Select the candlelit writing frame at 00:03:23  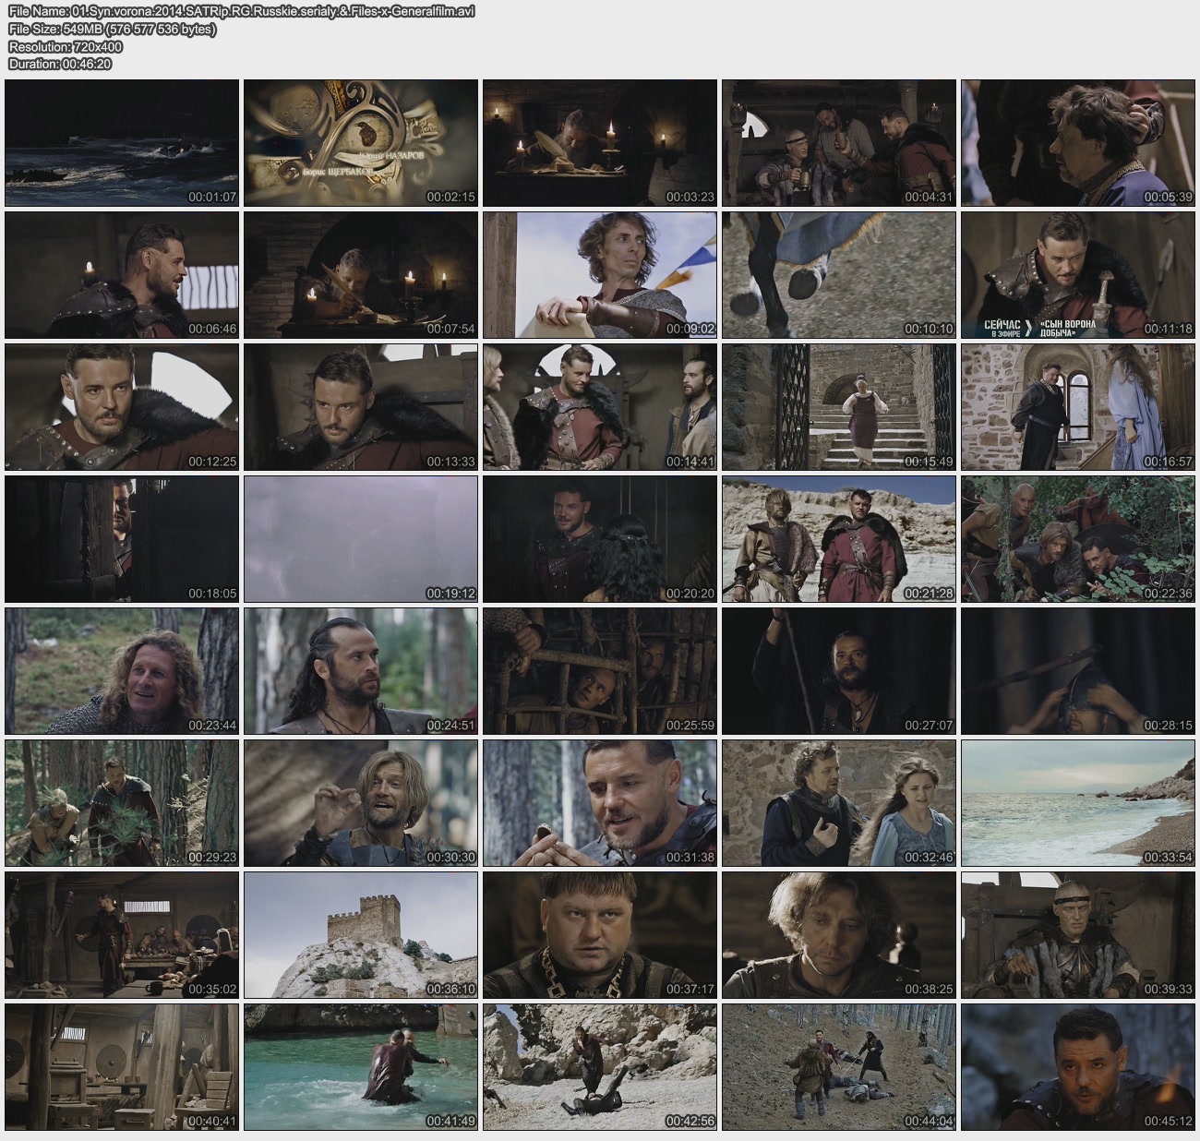pos(600,143)
